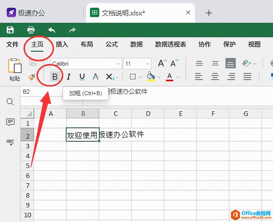Viewport: 273px width, 222px height.
Task: Redo the last undone action
Action: pyautogui.click(x=72, y=30)
